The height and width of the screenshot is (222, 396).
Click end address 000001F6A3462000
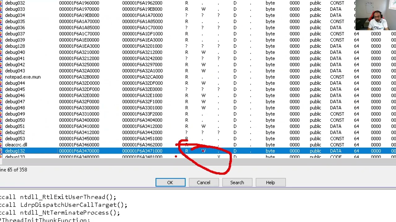142,145
